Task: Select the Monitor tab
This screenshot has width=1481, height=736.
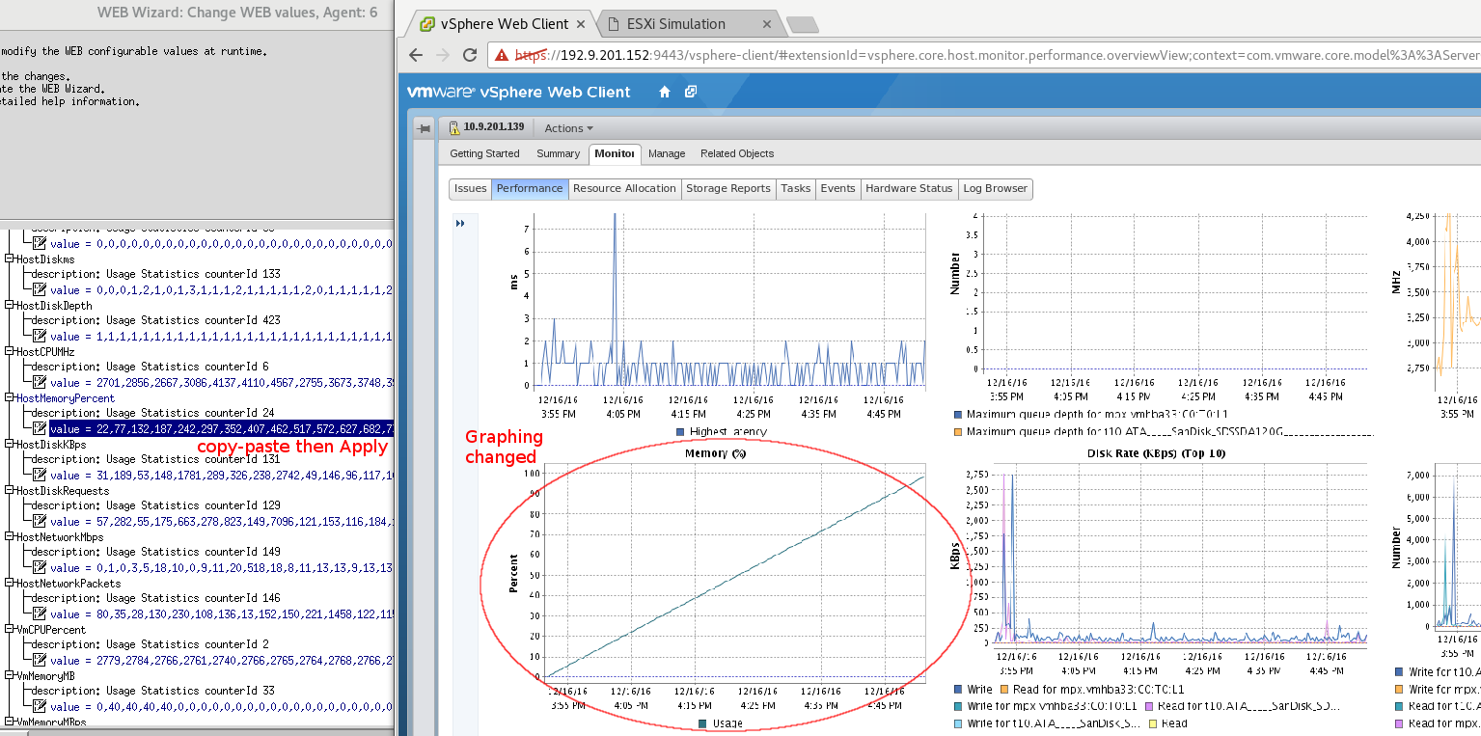Action: point(615,153)
